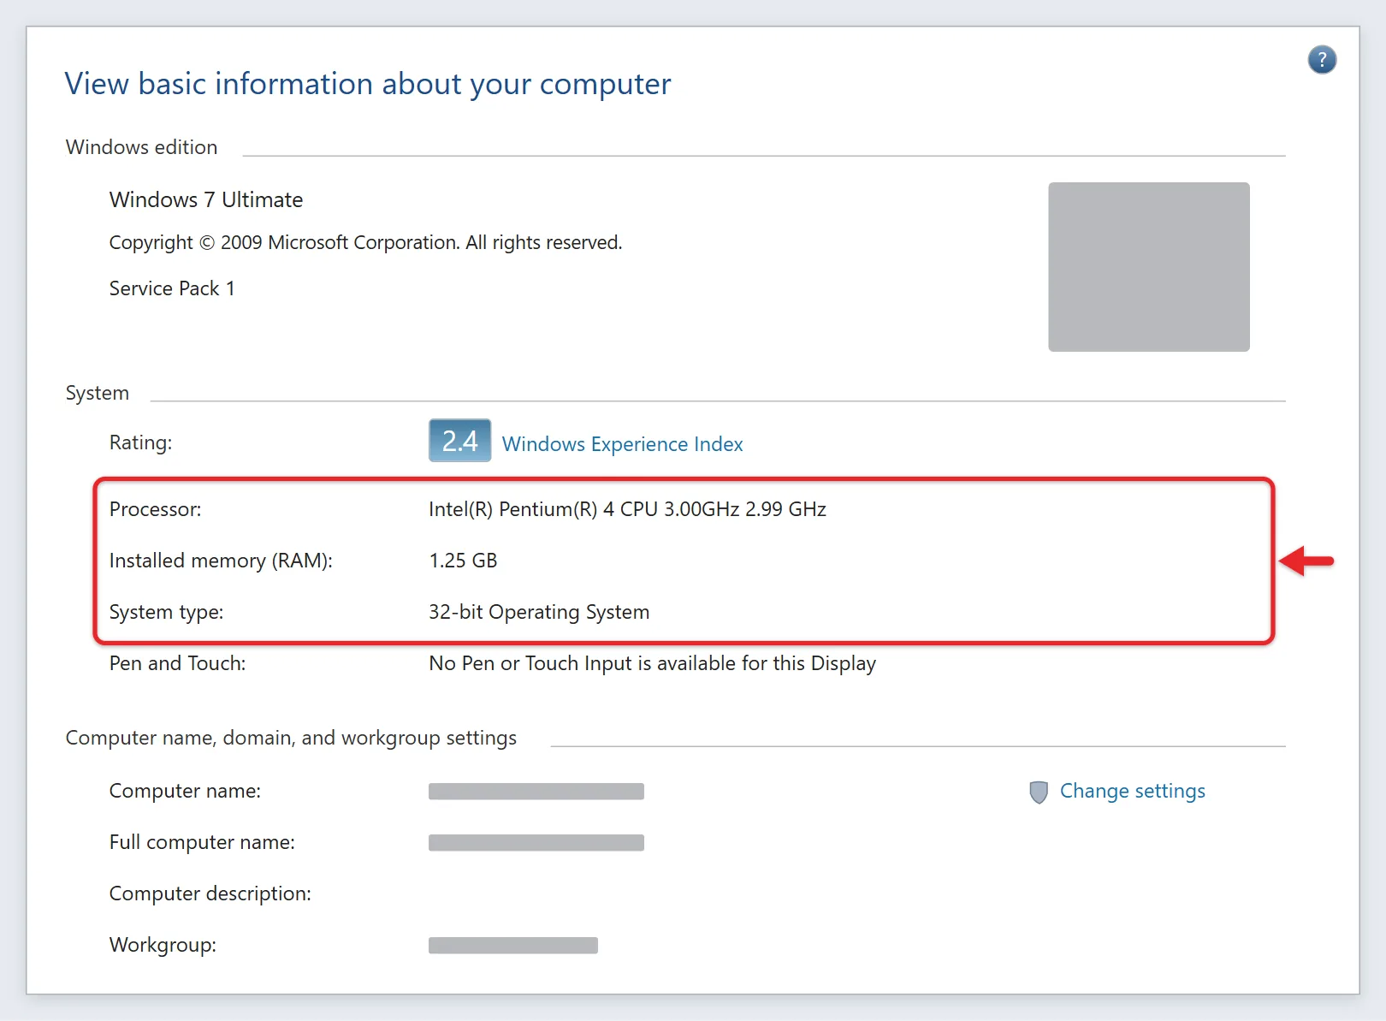Click the Copyright 2009 Microsoft Corporation line
1386x1021 pixels.
(x=365, y=243)
